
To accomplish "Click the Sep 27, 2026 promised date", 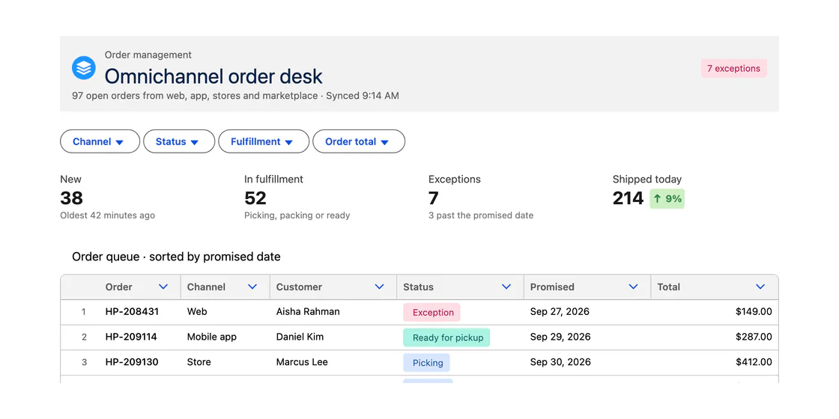I will (560, 311).
